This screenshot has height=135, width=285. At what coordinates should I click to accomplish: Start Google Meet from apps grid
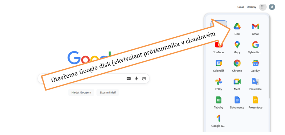point(237,84)
